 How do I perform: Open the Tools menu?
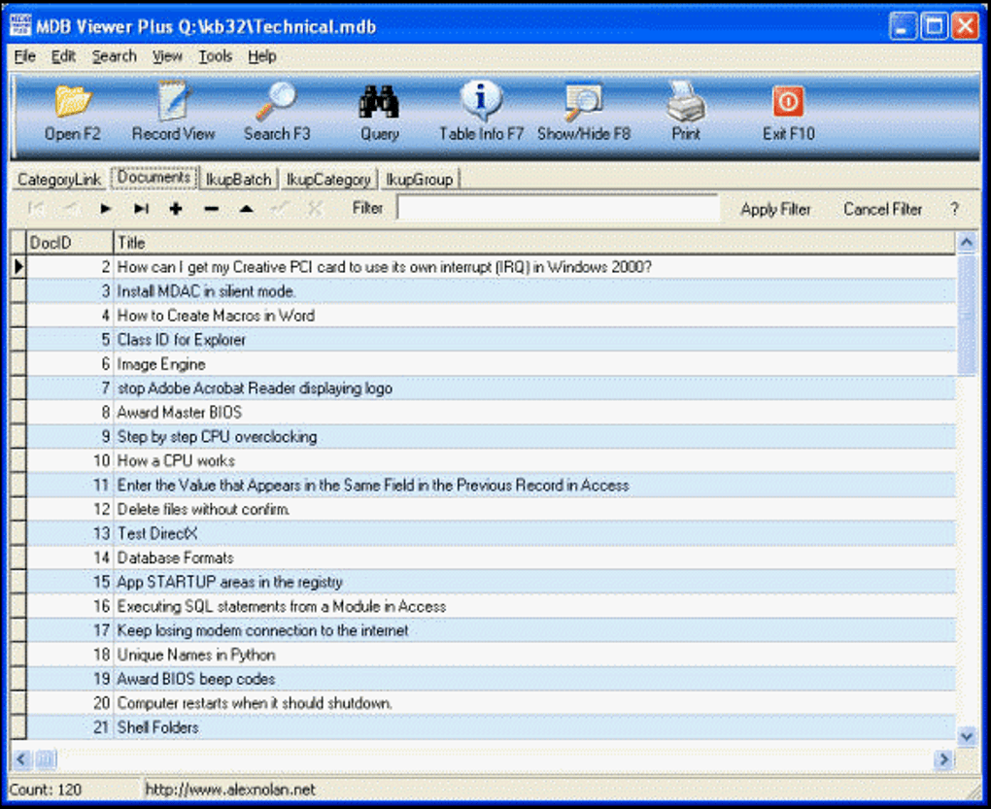[x=216, y=56]
